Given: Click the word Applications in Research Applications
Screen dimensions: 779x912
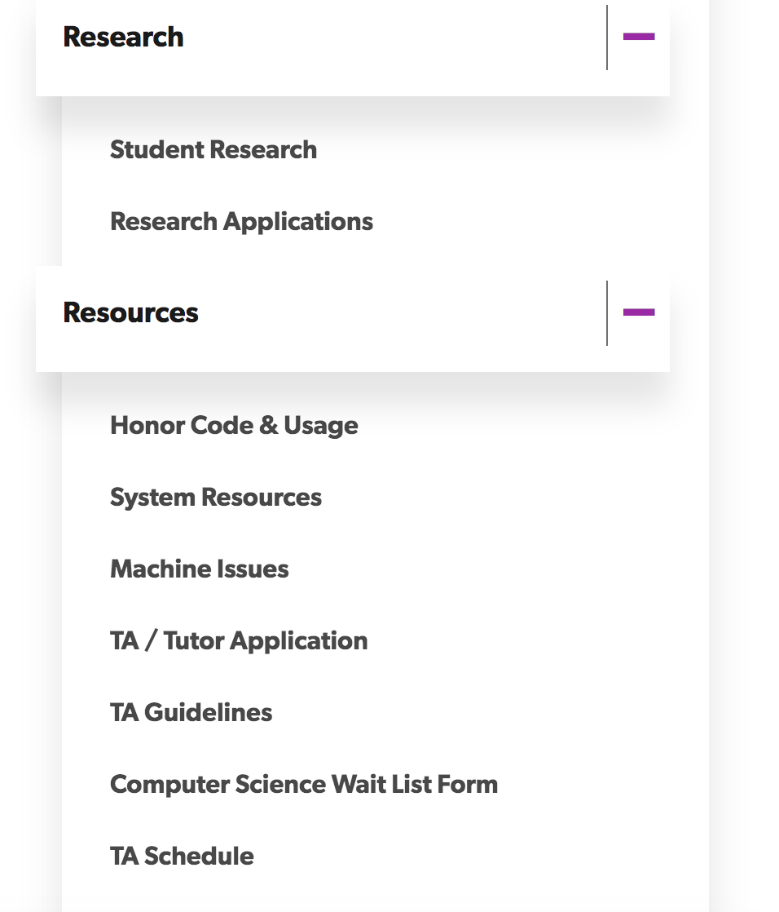Looking at the screenshot, I should (298, 222).
